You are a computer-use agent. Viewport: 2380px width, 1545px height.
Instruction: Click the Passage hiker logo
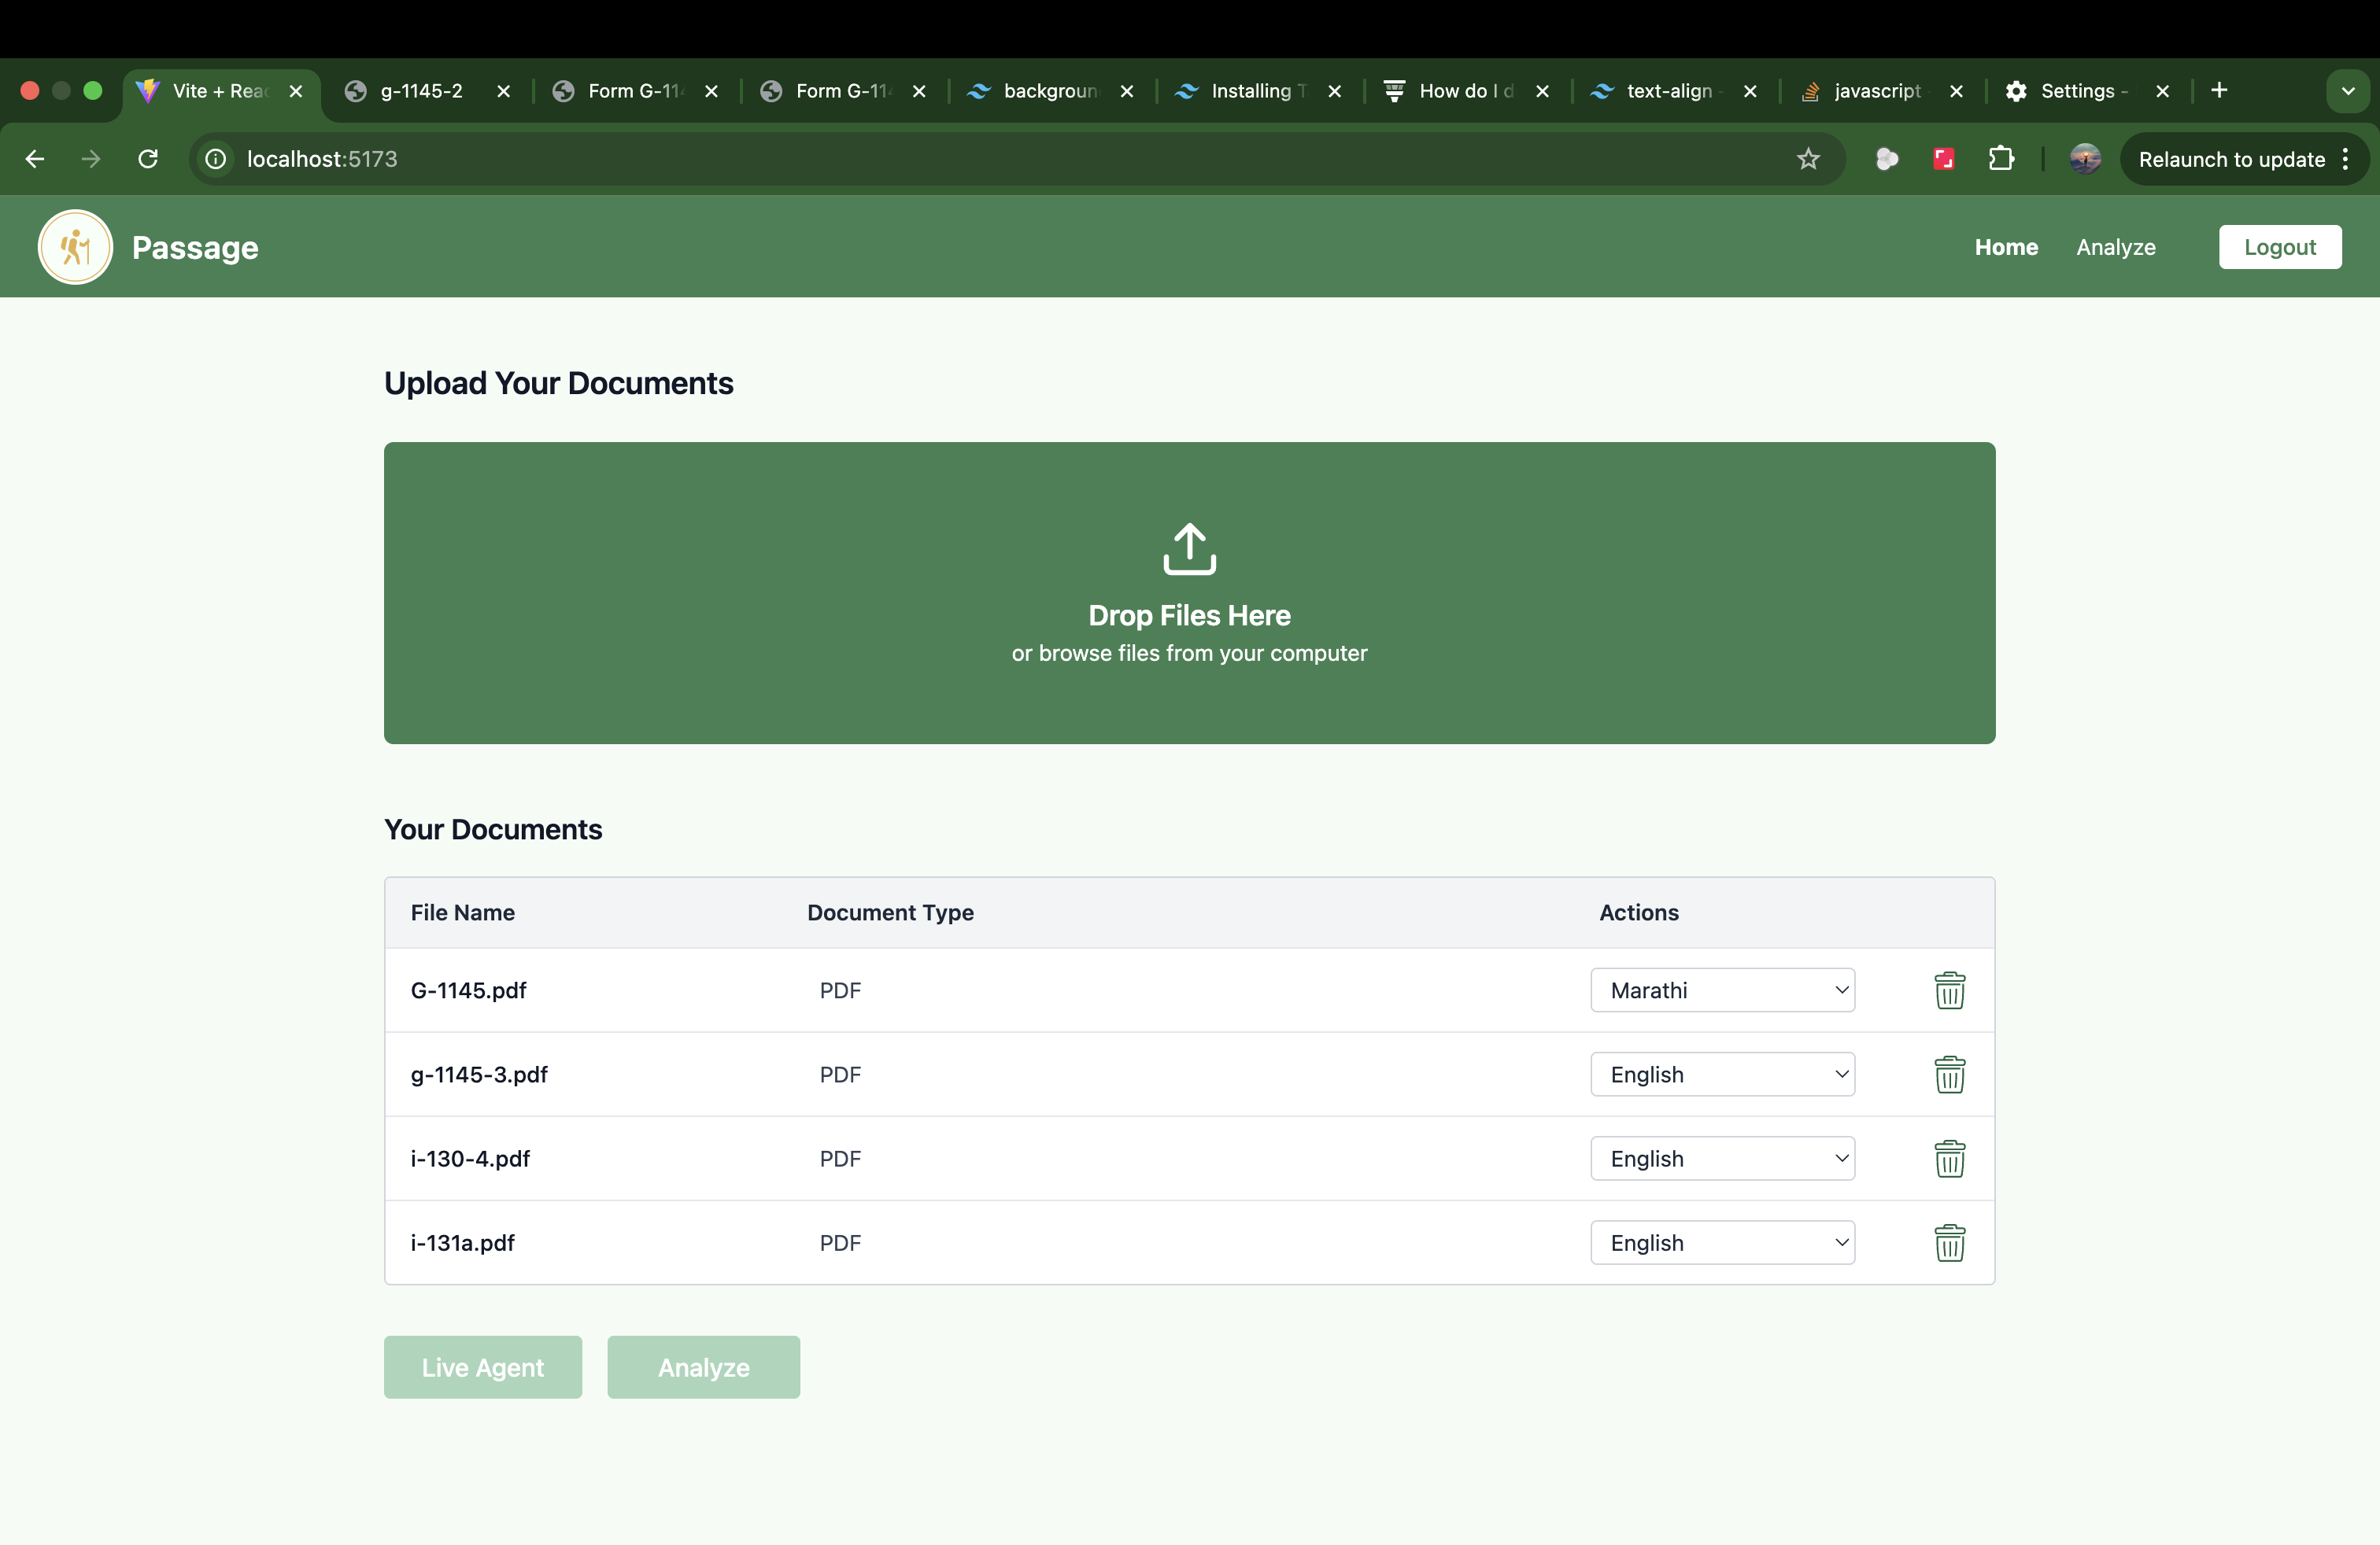(x=75, y=247)
